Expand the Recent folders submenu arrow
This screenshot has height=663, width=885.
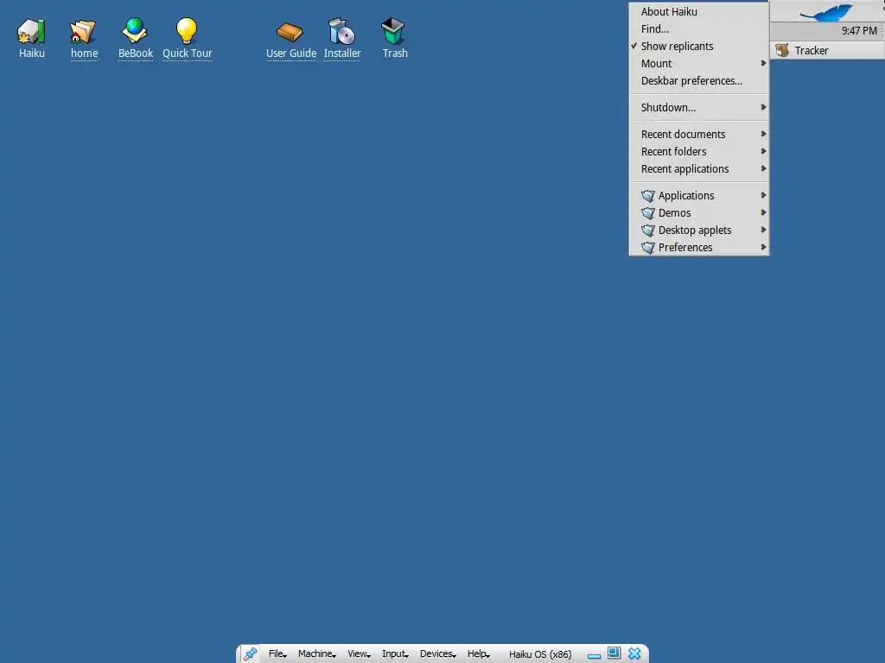pos(763,151)
